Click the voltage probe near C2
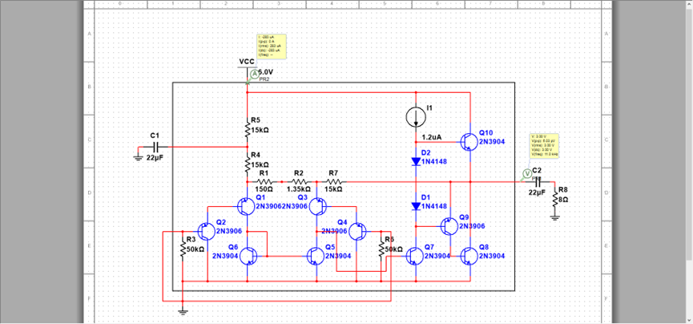The width and height of the screenshot is (693, 324). [x=527, y=173]
